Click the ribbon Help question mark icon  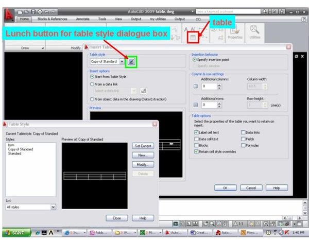click(x=303, y=19)
